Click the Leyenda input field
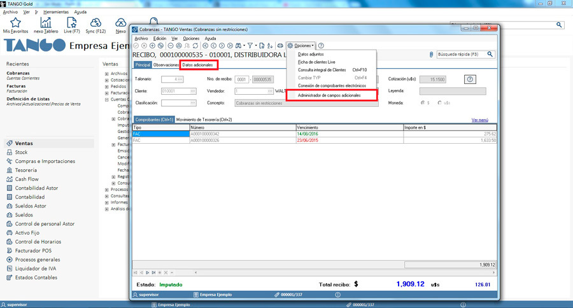This screenshot has height=308, width=573. [x=453, y=91]
